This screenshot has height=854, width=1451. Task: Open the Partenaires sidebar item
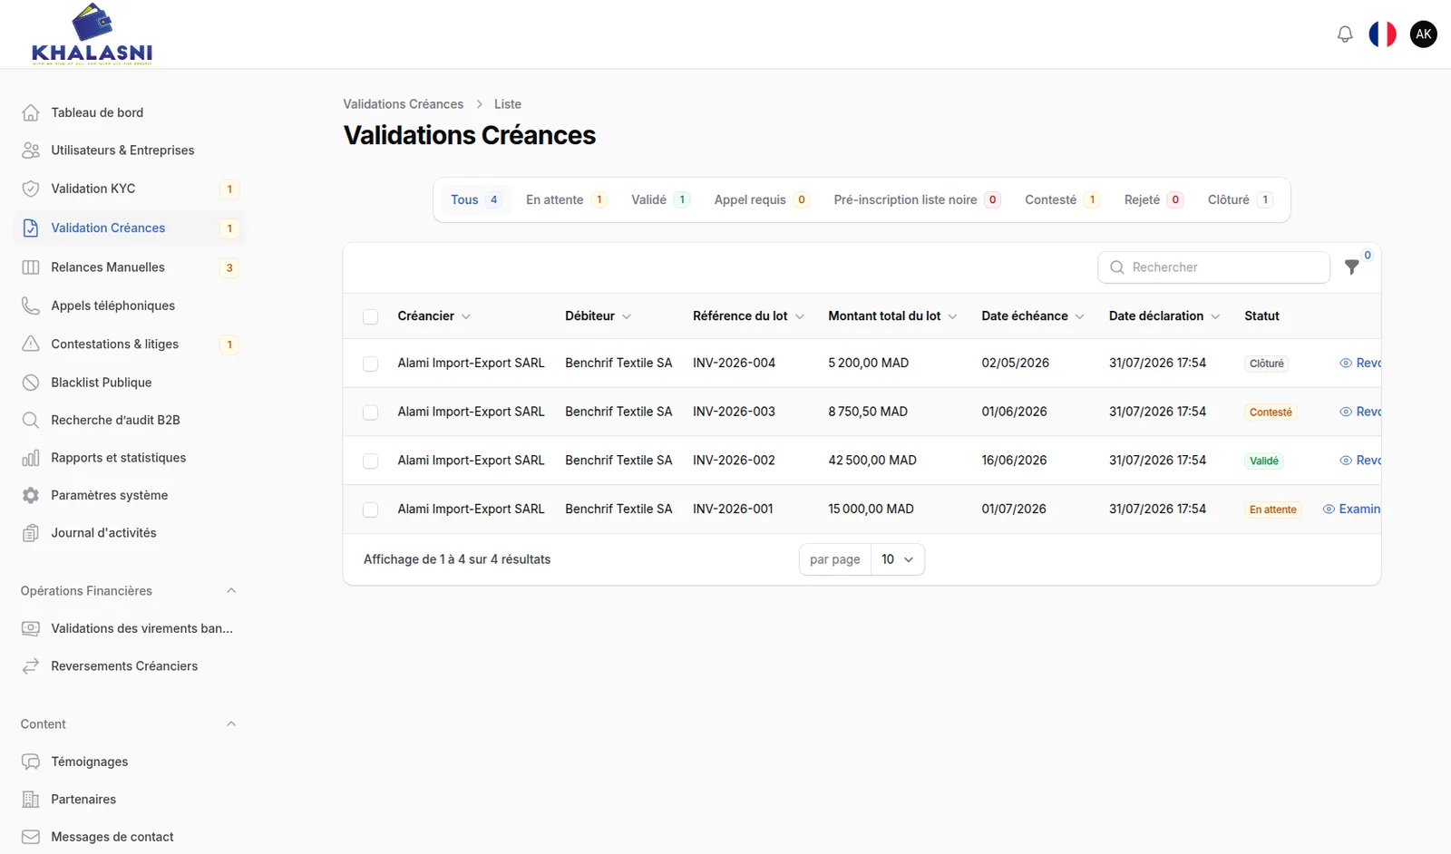130,799
